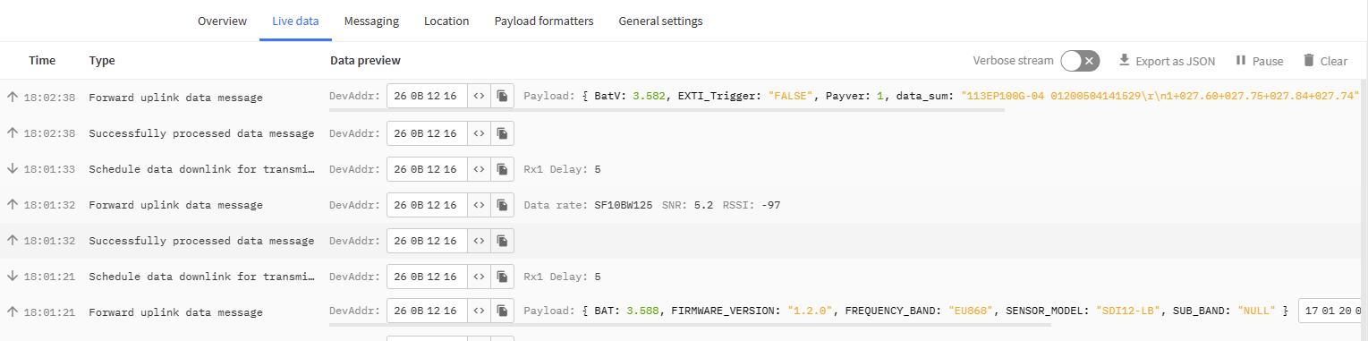Toggle DevAddr byte format in 18:01:33 Schedule downlink row
1368x341 pixels.
479,168
